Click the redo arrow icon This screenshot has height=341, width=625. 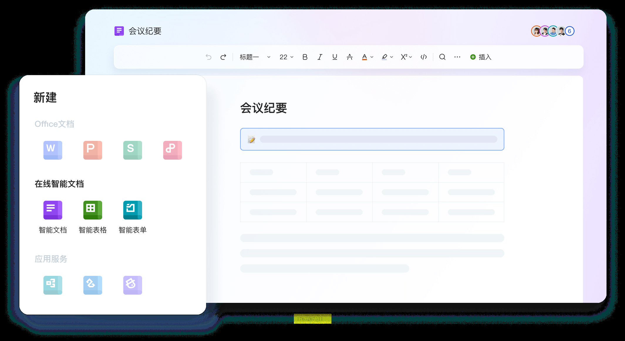(x=223, y=57)
